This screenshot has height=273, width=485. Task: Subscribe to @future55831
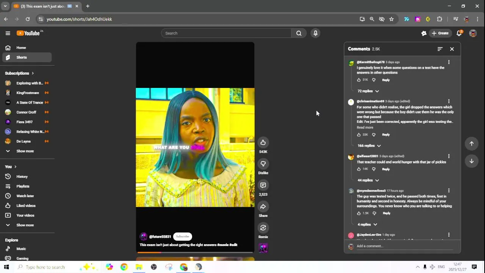point(182,237)
